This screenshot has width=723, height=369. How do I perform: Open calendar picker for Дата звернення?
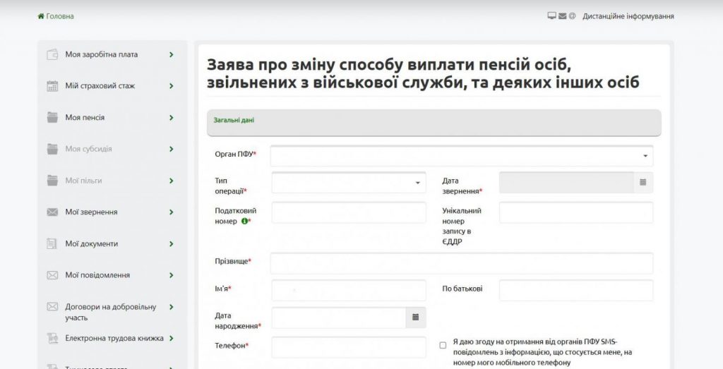[x=643, y=182]
